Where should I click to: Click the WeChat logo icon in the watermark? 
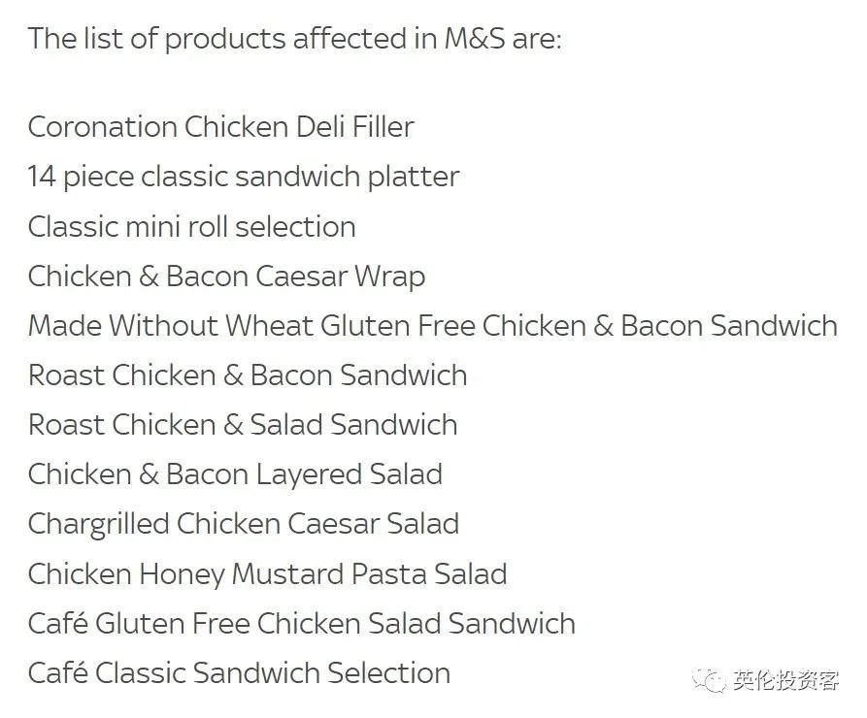(x=710, y=680)
